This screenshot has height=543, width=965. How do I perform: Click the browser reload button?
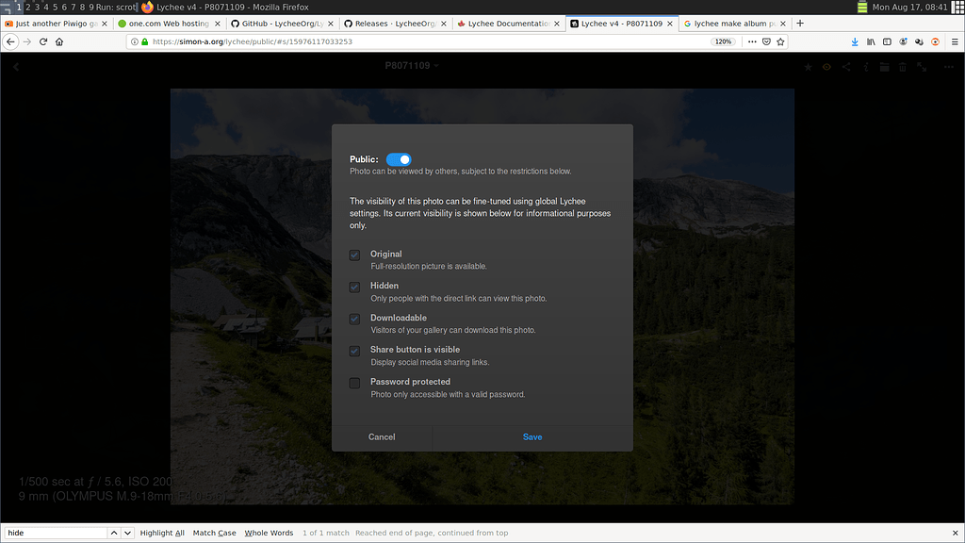click(x=42, y=41)
